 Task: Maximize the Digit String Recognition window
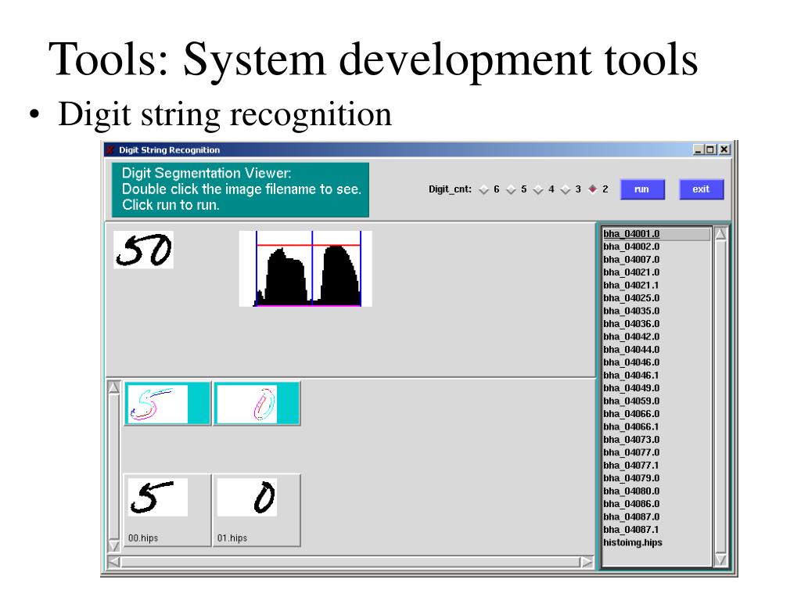[x=710, y=149]
